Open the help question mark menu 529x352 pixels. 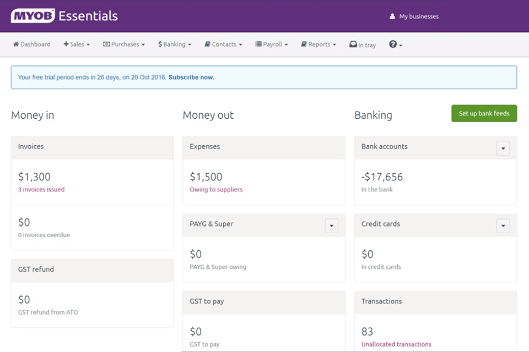(395, 44)
